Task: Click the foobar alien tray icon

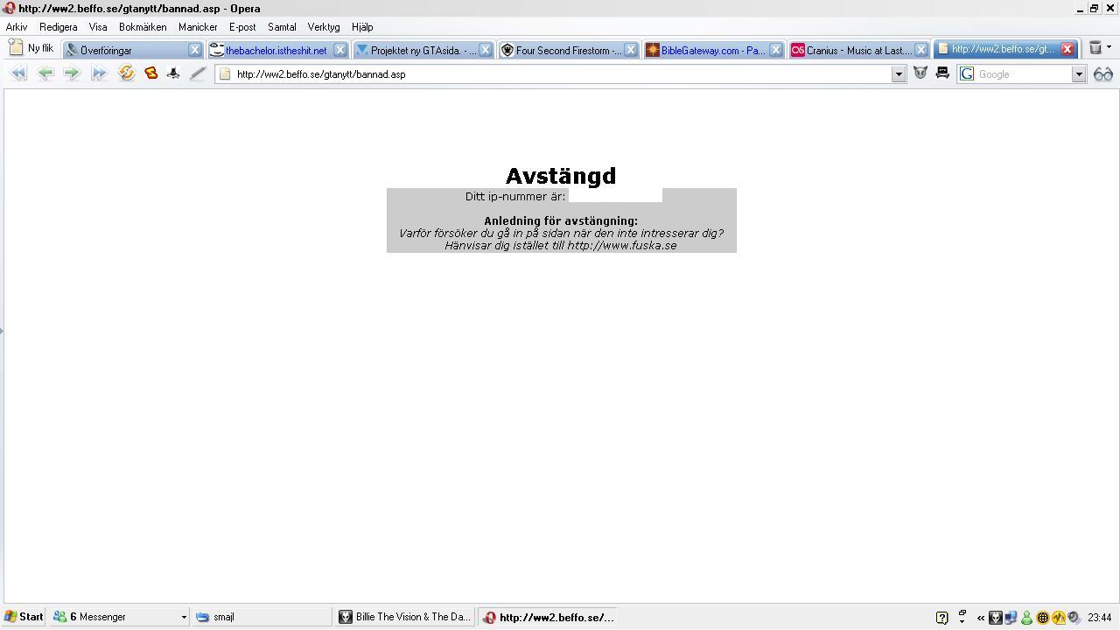Action: tap(996, 618)
